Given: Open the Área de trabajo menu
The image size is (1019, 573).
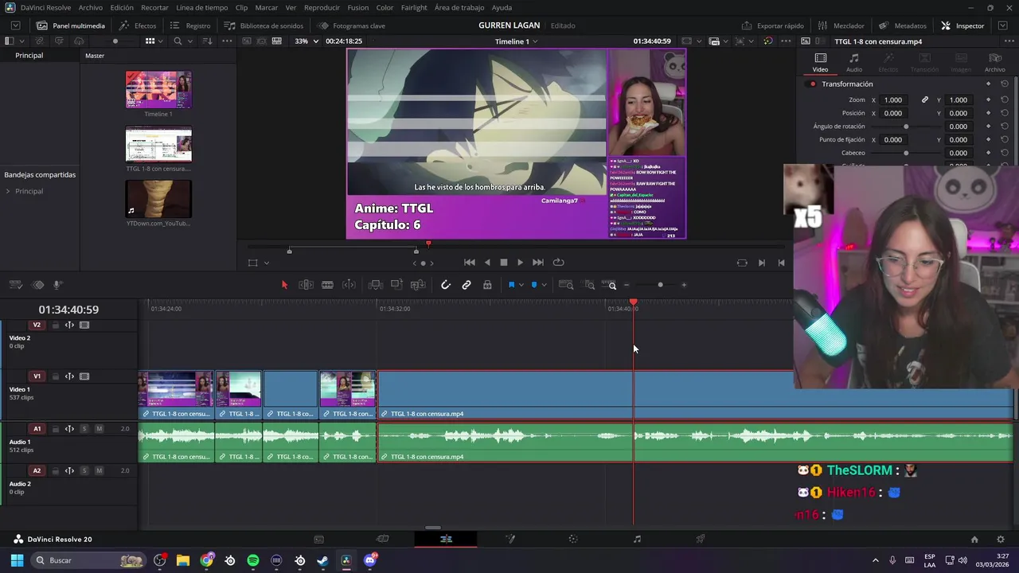Looking at the screenshot, I should click(x=459, y=7).
